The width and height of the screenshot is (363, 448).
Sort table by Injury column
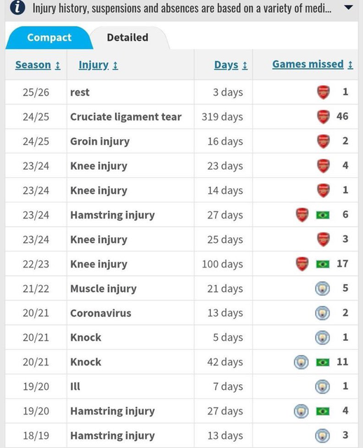(x=98, y=65)
